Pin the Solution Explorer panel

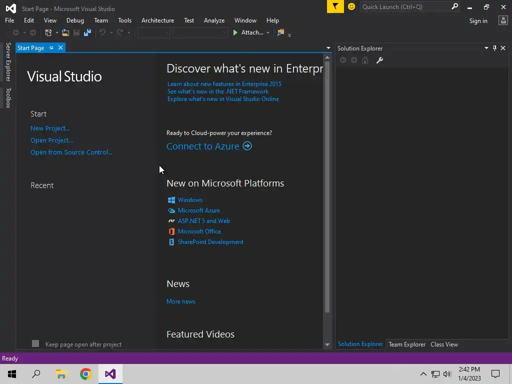[494, 48]
